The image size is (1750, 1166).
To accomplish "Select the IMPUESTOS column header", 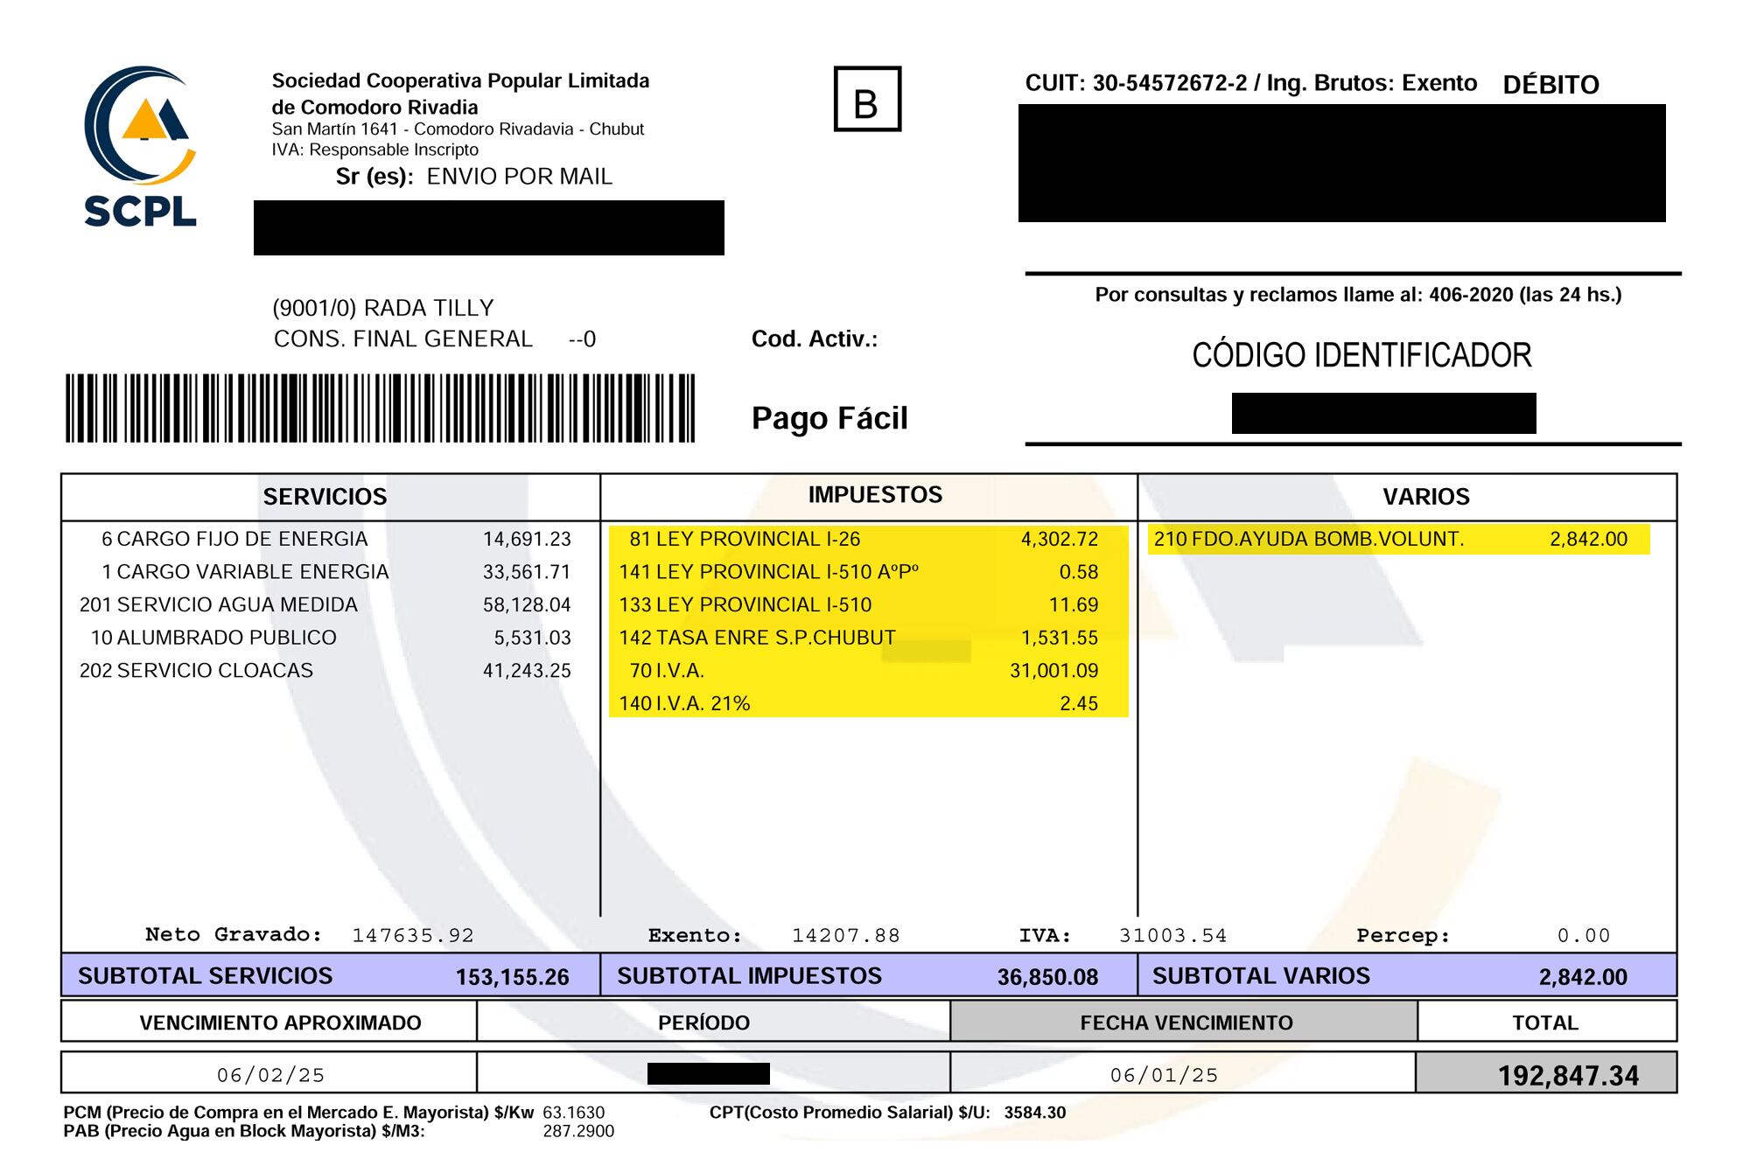I will (874, 495).
